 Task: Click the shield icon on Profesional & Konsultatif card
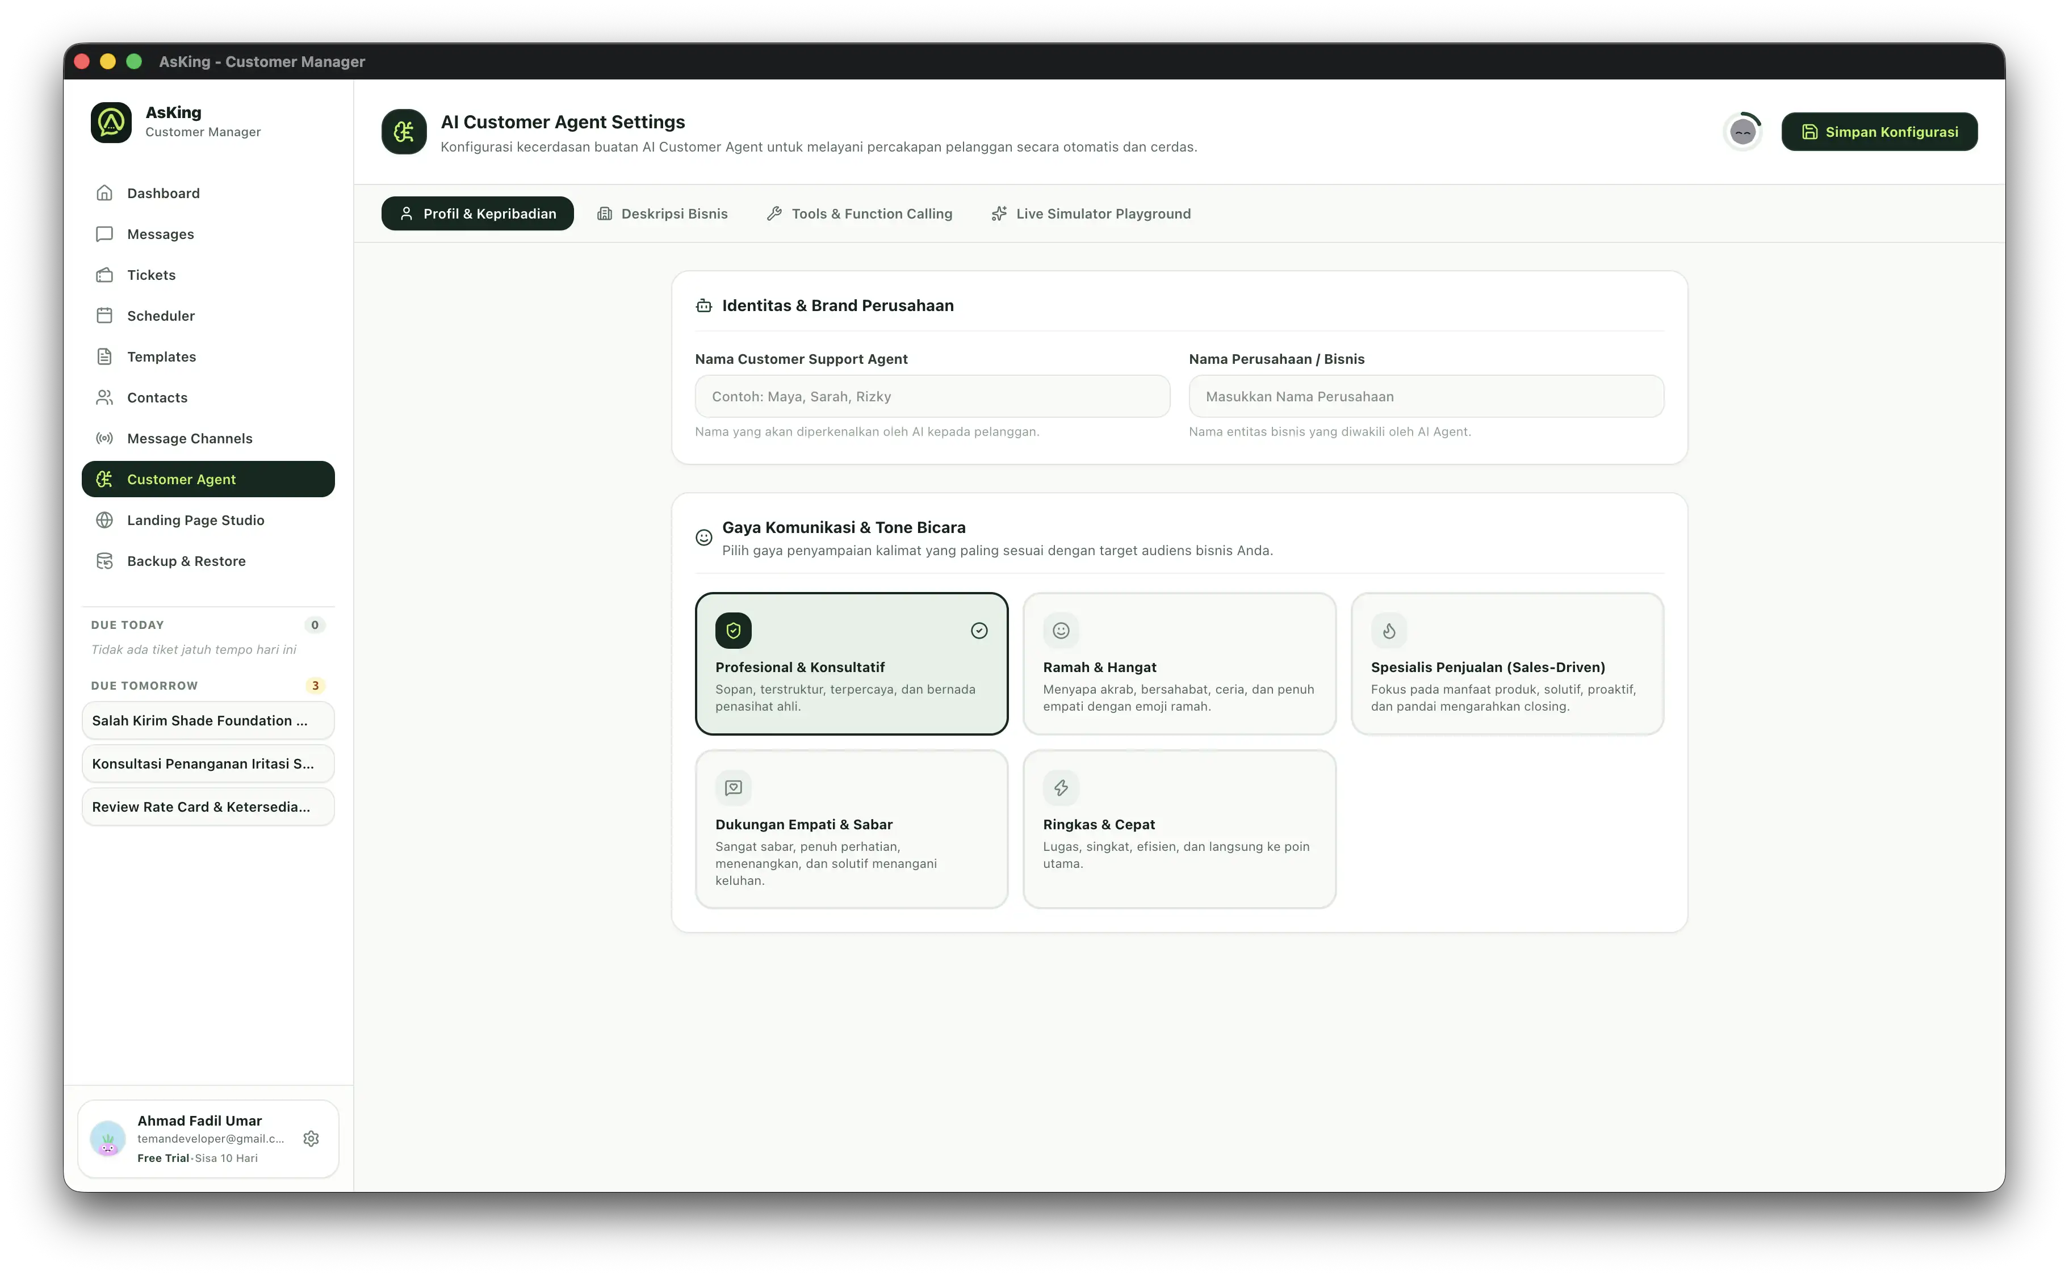click(734, 631)
